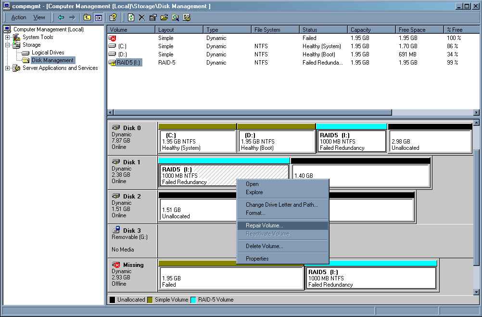Select RAID5 (I:) segment on Disk 1
482x317 pixels.
[224, 172]
